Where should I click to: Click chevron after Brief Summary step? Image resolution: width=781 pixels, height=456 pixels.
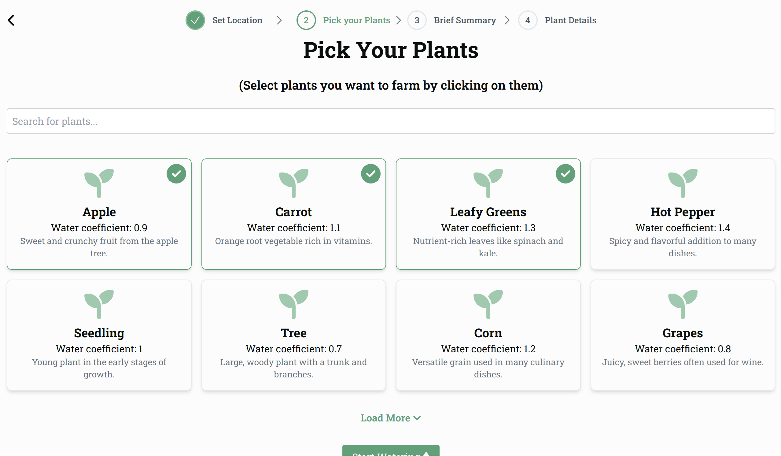point(507,20)
